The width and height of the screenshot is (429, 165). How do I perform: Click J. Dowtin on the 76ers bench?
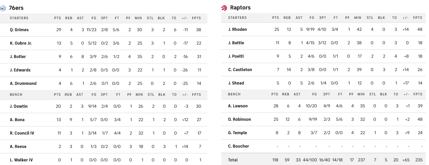19,106
